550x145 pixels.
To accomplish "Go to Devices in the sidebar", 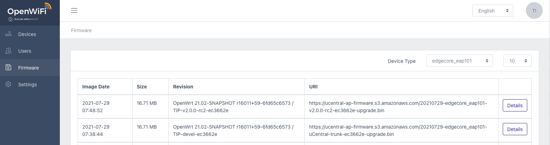I will tap(27, 34).
